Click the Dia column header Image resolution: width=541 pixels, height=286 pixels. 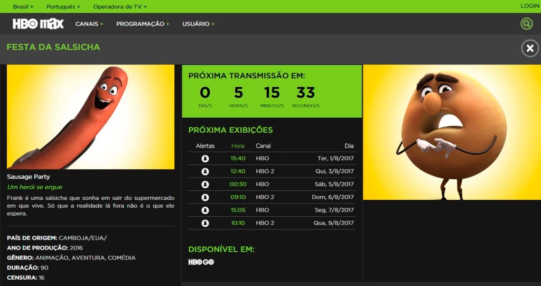tap(349, 146)
